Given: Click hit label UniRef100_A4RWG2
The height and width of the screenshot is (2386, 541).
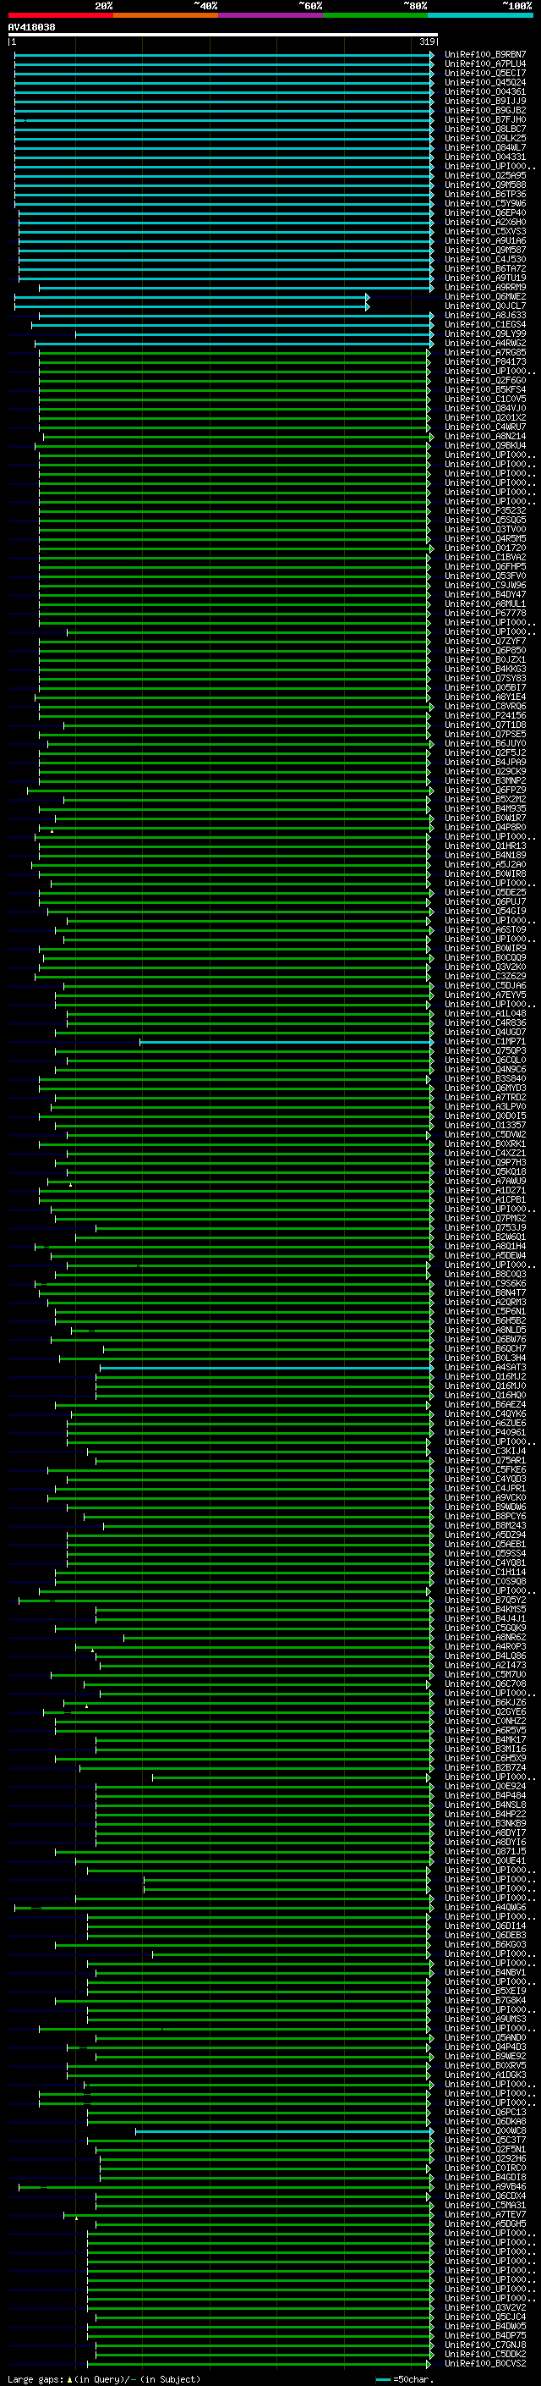Looking at the screenshot, I should 484,344.
